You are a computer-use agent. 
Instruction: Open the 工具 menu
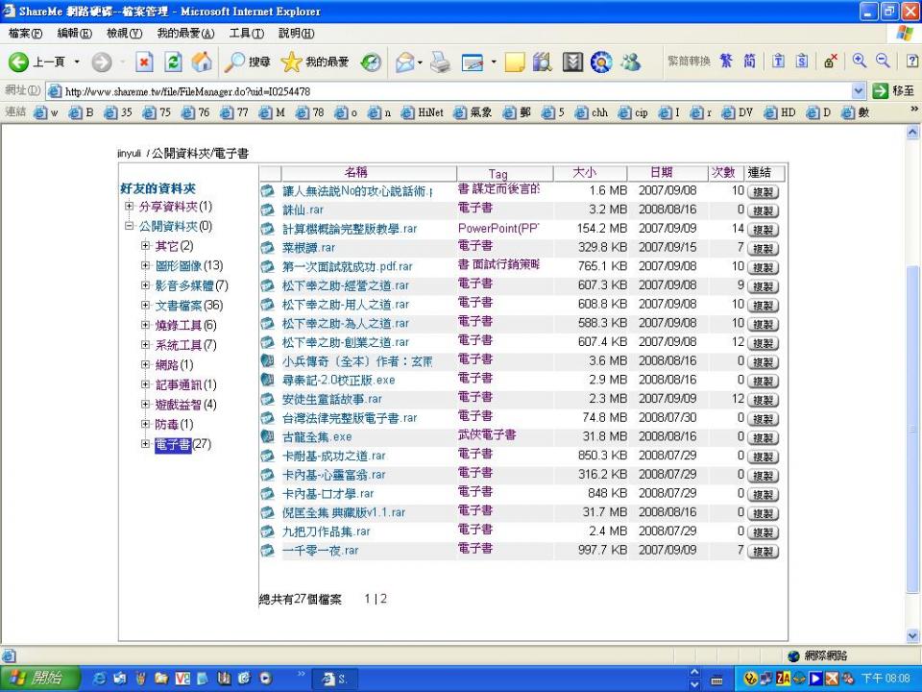pos(247,34)
